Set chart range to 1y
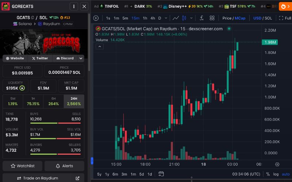 107,174
